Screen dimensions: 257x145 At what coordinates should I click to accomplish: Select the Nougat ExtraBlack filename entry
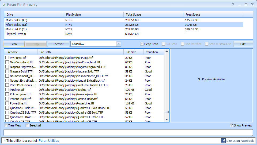23,81
